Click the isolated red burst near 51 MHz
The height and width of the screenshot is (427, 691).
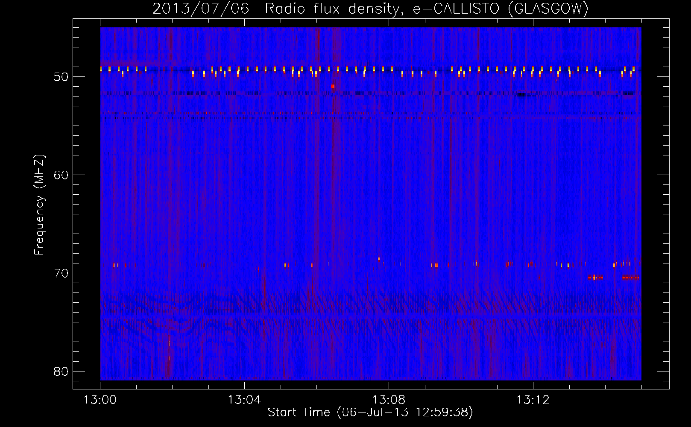click(333, 86)
